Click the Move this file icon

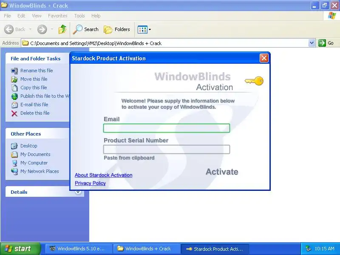point(14,79)
